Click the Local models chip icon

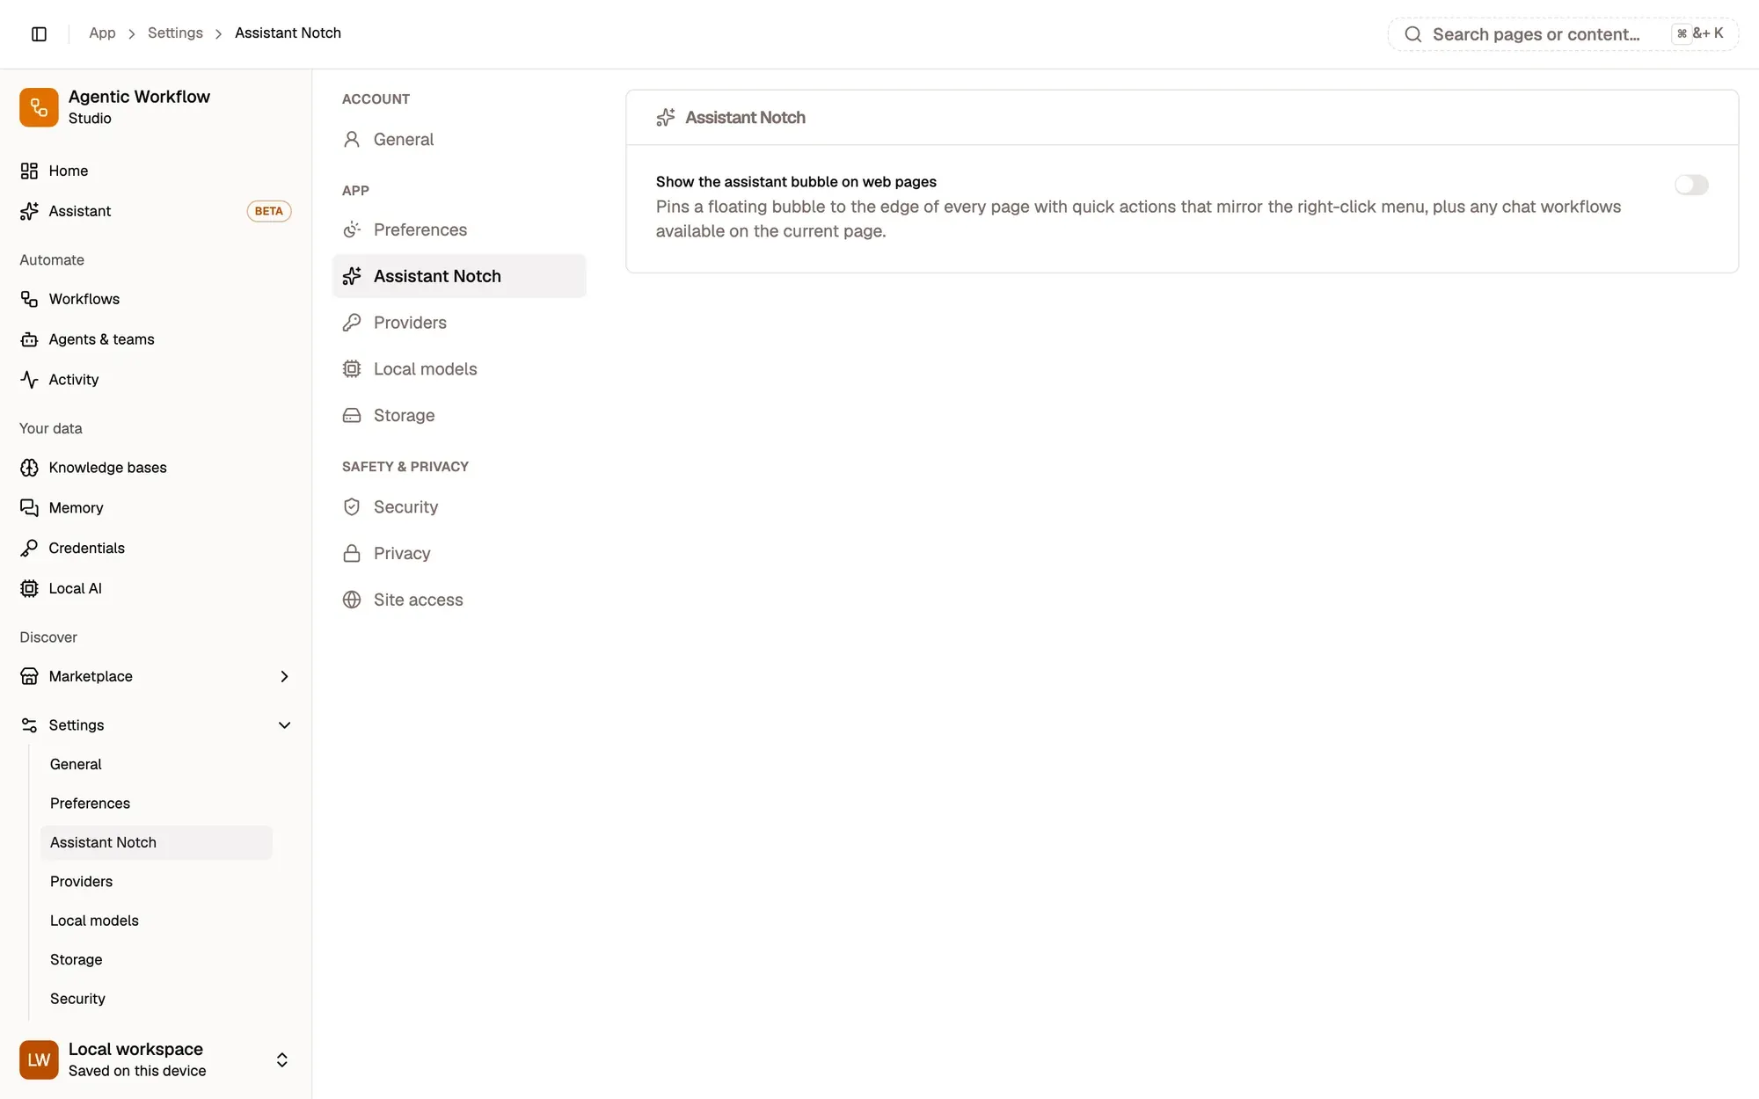(x=352, y=369)
